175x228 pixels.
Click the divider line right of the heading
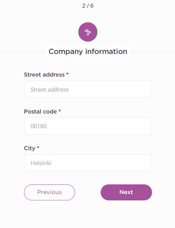(x=153, y=51)
